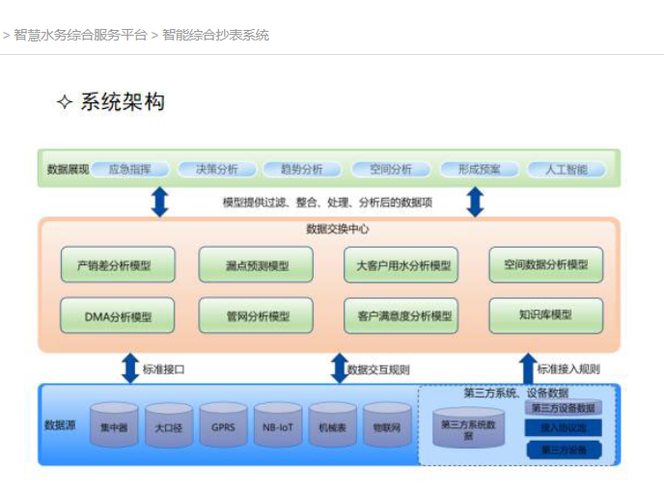Click the 趋势分析 pill

click(x=302, y=170)
